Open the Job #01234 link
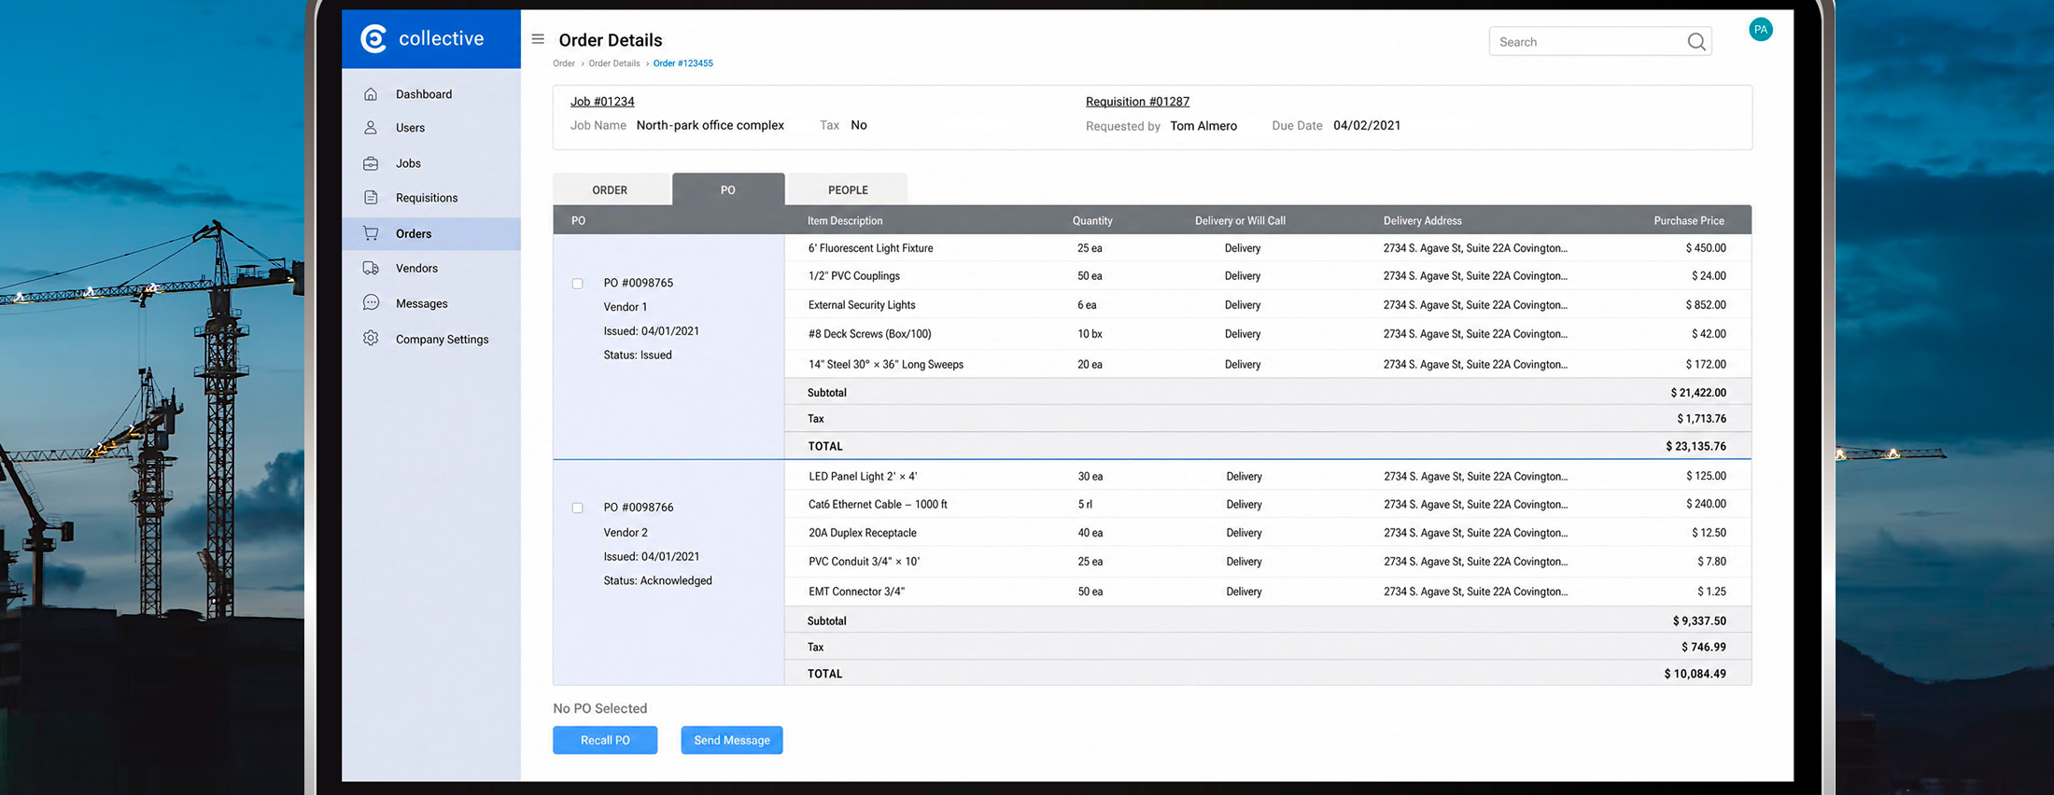The image size is (2054, 795). 602,102
